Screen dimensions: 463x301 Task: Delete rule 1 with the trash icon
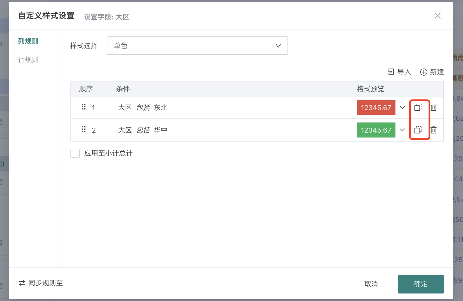coord(434,107)
